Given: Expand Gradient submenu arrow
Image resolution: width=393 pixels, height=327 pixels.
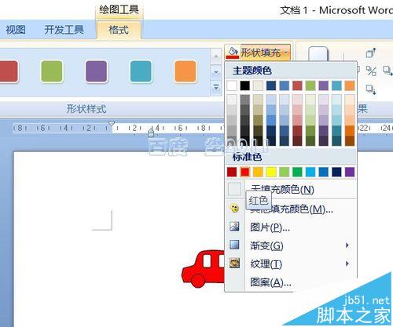Looking at the screenshot, I should [347, 245].
